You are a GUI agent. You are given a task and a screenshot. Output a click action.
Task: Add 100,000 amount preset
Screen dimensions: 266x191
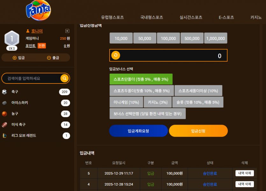[168, 38]
